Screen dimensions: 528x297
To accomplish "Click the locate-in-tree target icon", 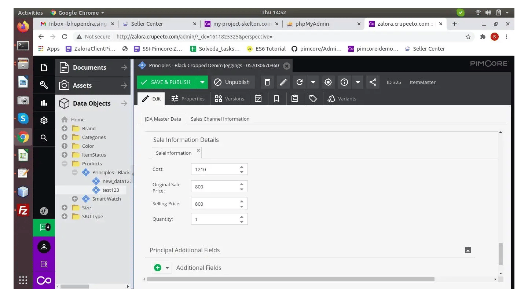I will coord(328,82).
